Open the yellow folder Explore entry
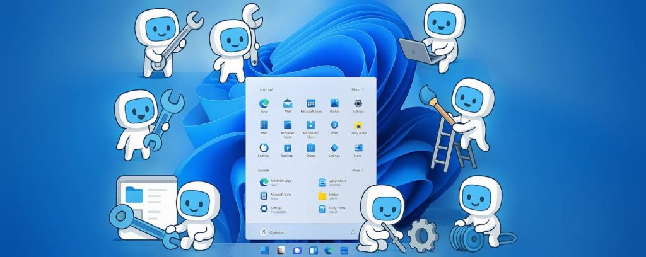The height and width of the screenshot is (257, 646). [x=329, y=196]
